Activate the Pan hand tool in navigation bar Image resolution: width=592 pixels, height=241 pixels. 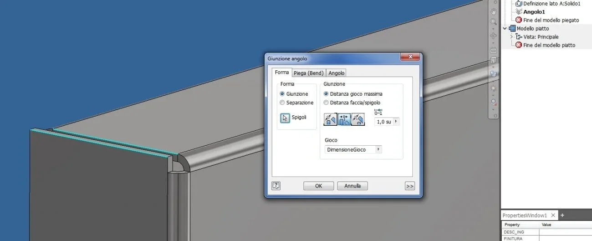(x=494, y=12)
